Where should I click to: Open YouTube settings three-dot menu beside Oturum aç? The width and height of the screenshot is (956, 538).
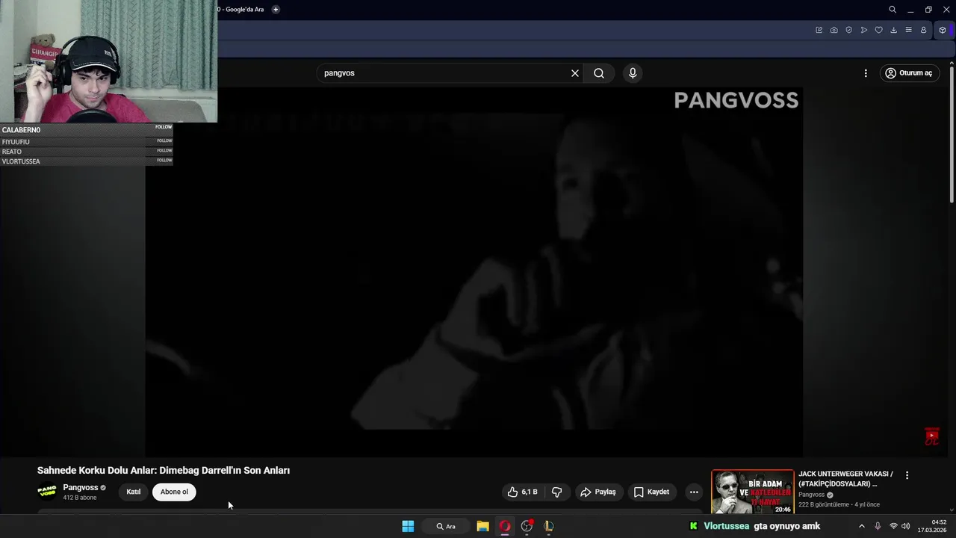point(866,73)
